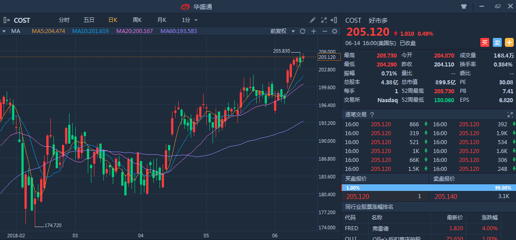Open chart settings gear icon
This screenshot has width=516, height=240.
335,31
